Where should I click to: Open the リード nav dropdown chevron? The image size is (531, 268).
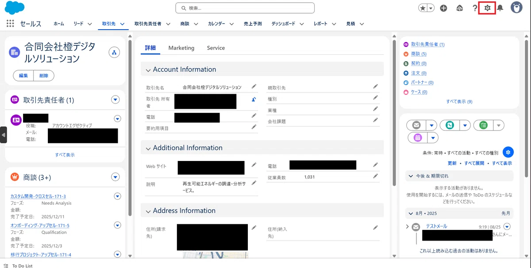89,24
